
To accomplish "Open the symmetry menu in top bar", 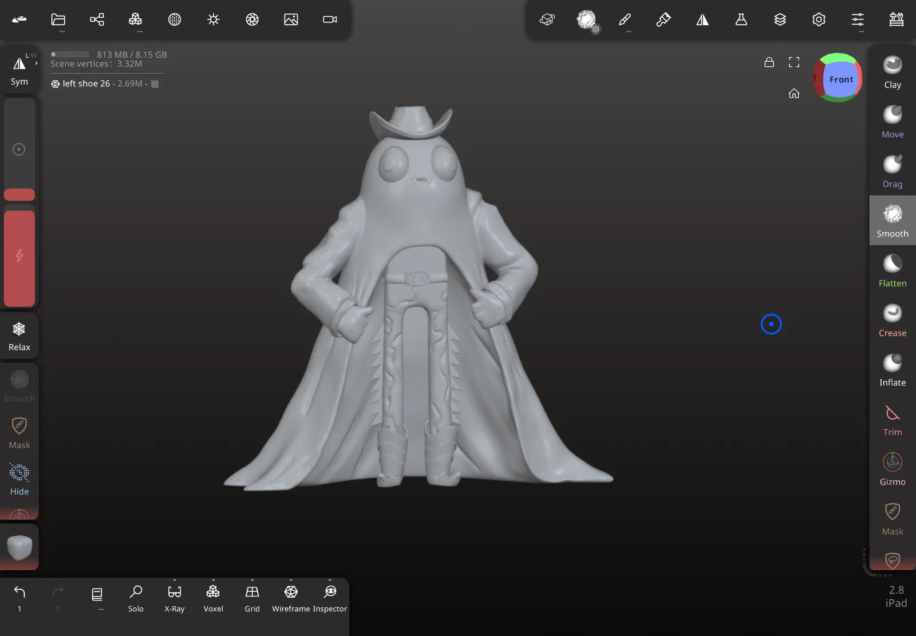I will click(x=702, y=19).
